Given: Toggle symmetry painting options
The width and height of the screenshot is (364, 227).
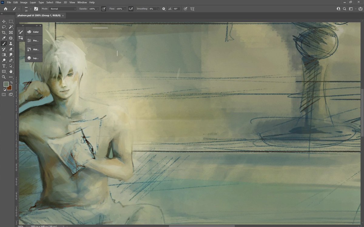Looking at the screenshot, I should pyautogui.click(x=192, y=9).
